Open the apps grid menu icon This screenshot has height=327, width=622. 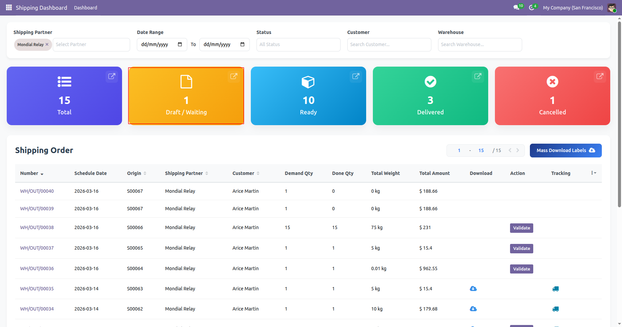9,7
